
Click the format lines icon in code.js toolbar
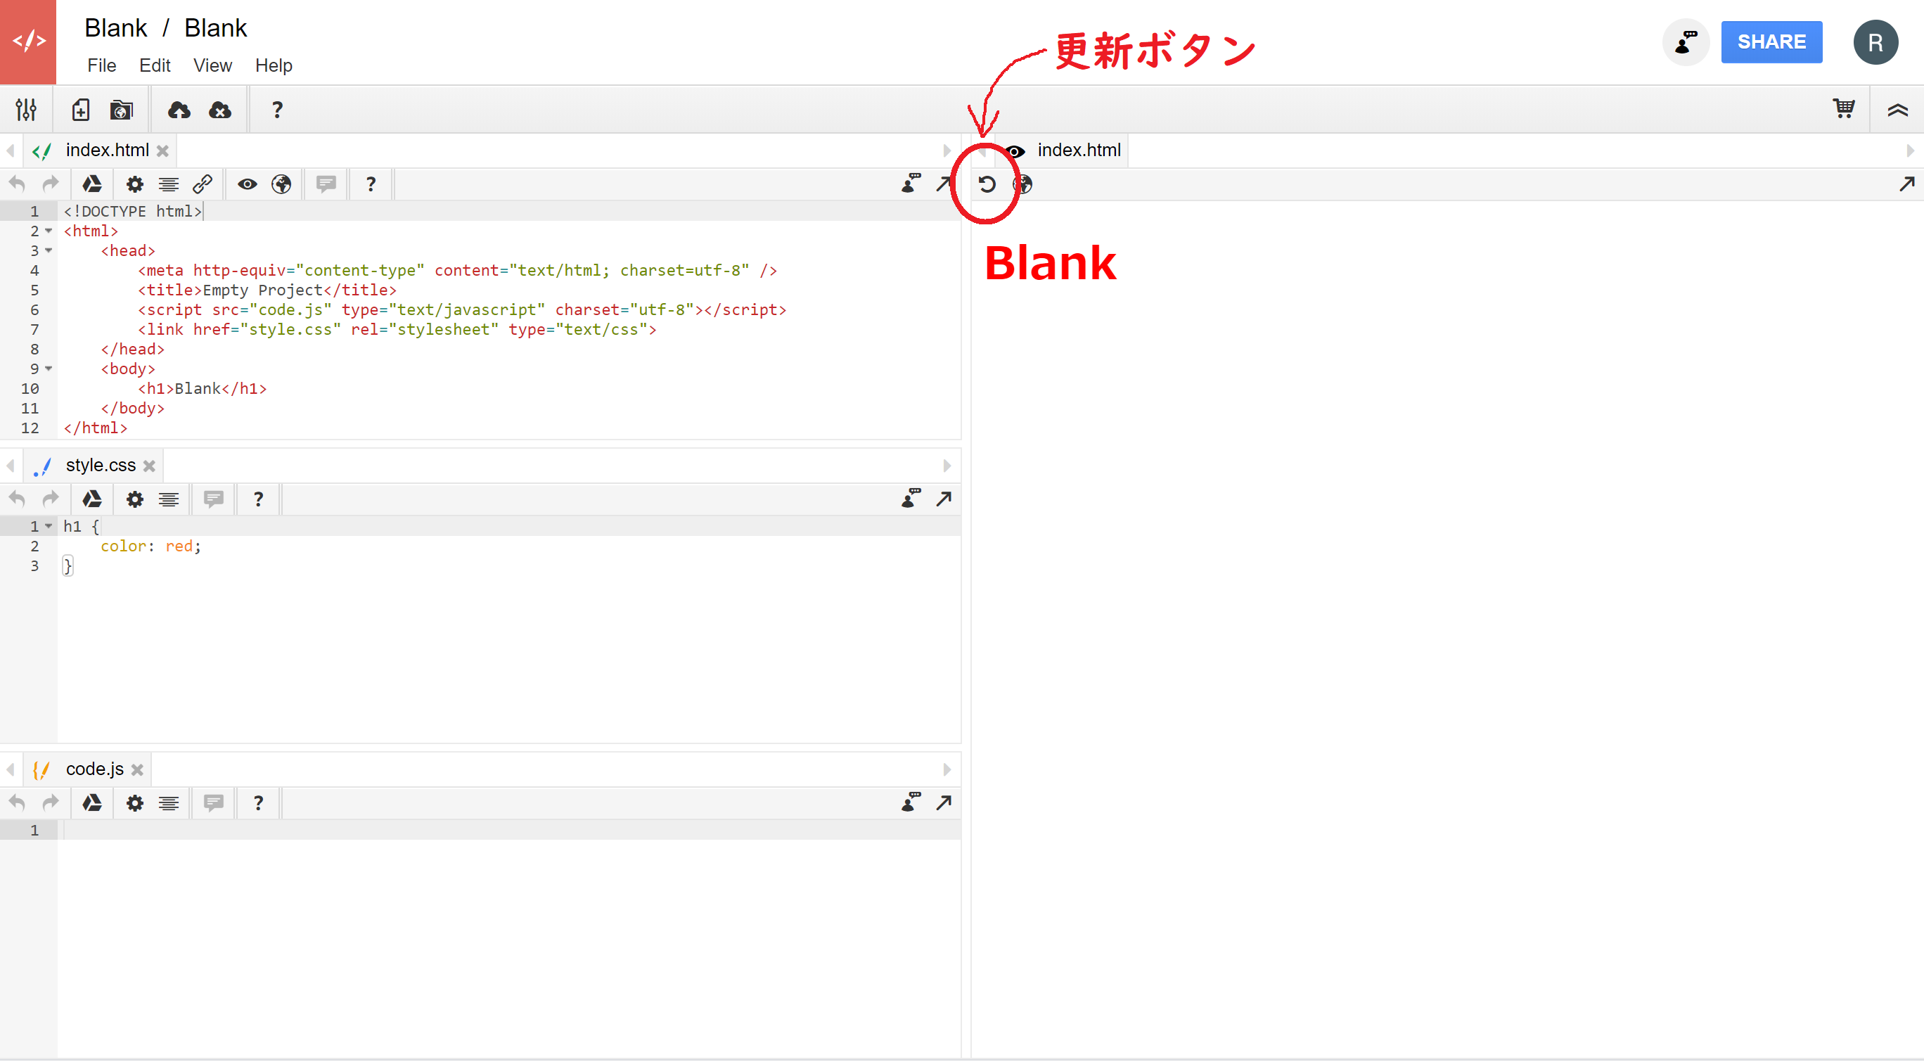click(x=169, y=804)
